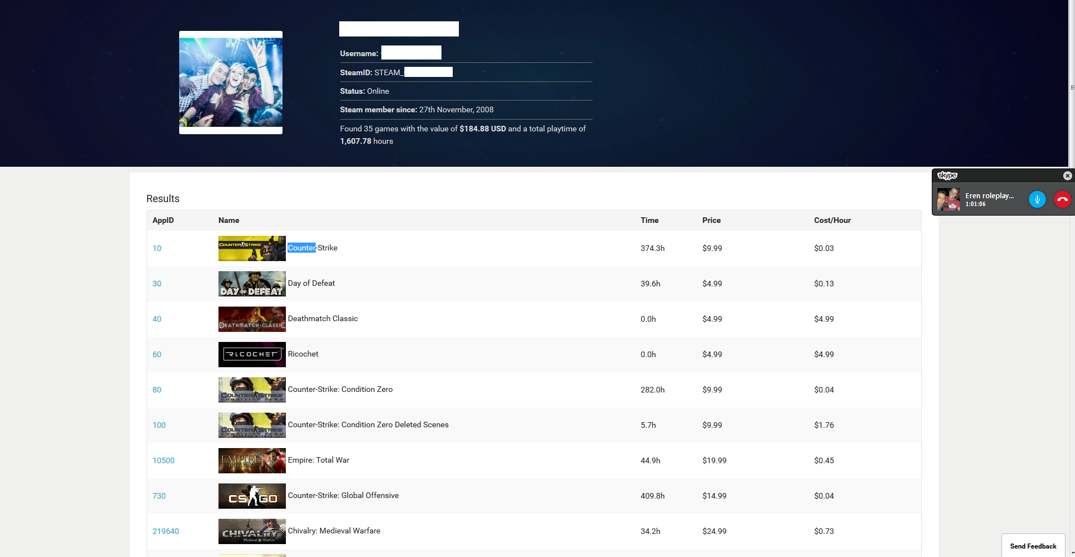Click the Send Feedback button
This screenshot has height=557, width=1075.
1033,546
